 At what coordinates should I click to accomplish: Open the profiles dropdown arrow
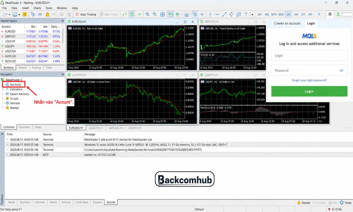coord(19,15)
